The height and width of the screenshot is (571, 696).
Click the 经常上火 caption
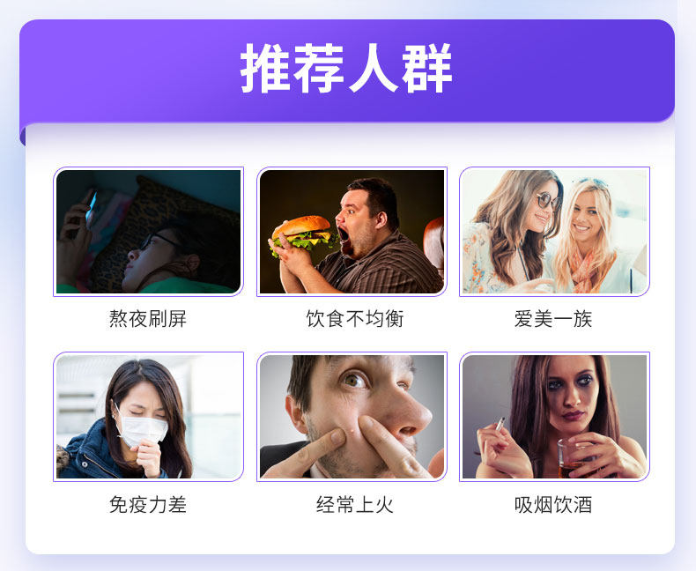pos(355,504)
